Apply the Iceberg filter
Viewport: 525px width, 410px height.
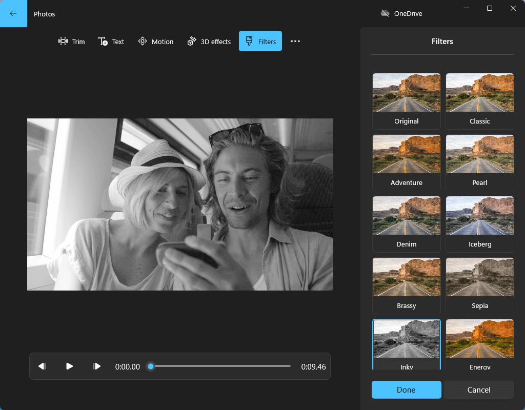click(x=480, y=224)
